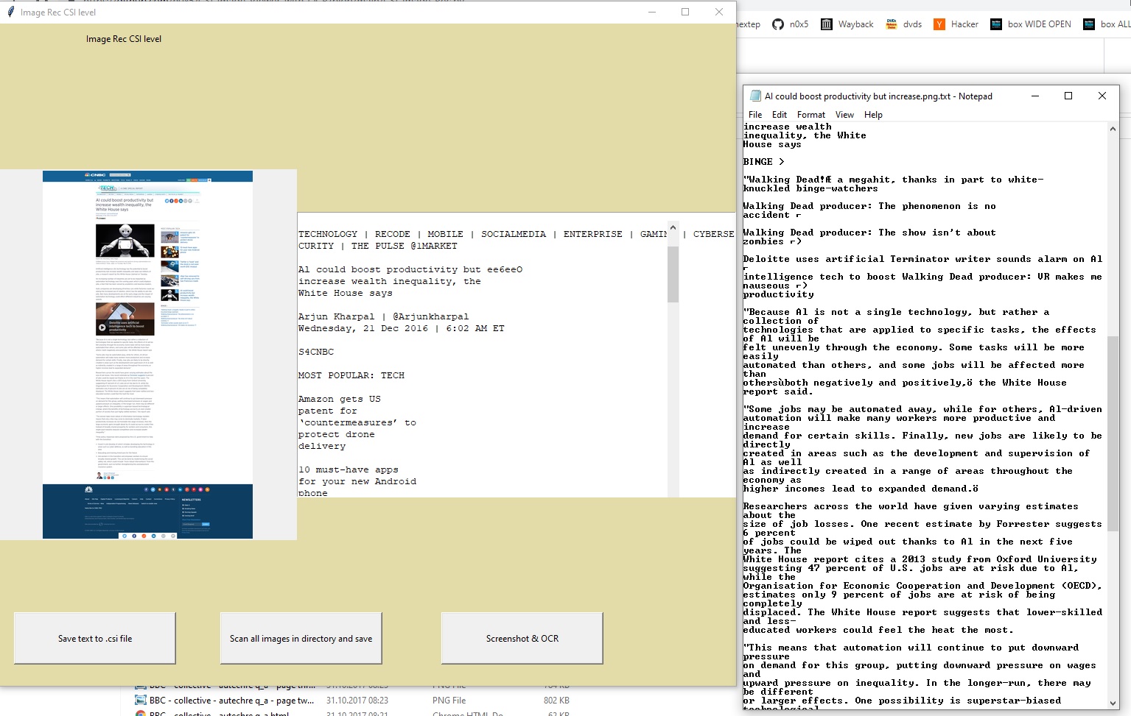Viewport: 1131px width, 716px height.
Task: Click the 'Arjun Kharpal | @Arjunkharpal' line in OCR text
Action: pos(384,316)
